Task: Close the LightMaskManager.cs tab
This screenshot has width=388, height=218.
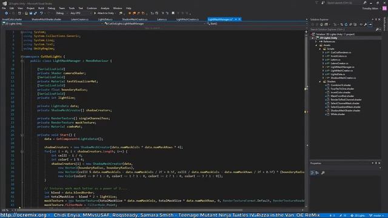Action: 239,19
